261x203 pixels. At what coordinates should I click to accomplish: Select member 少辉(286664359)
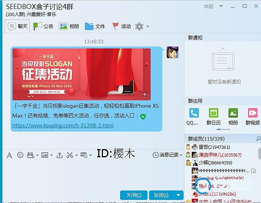coord(215,163)
